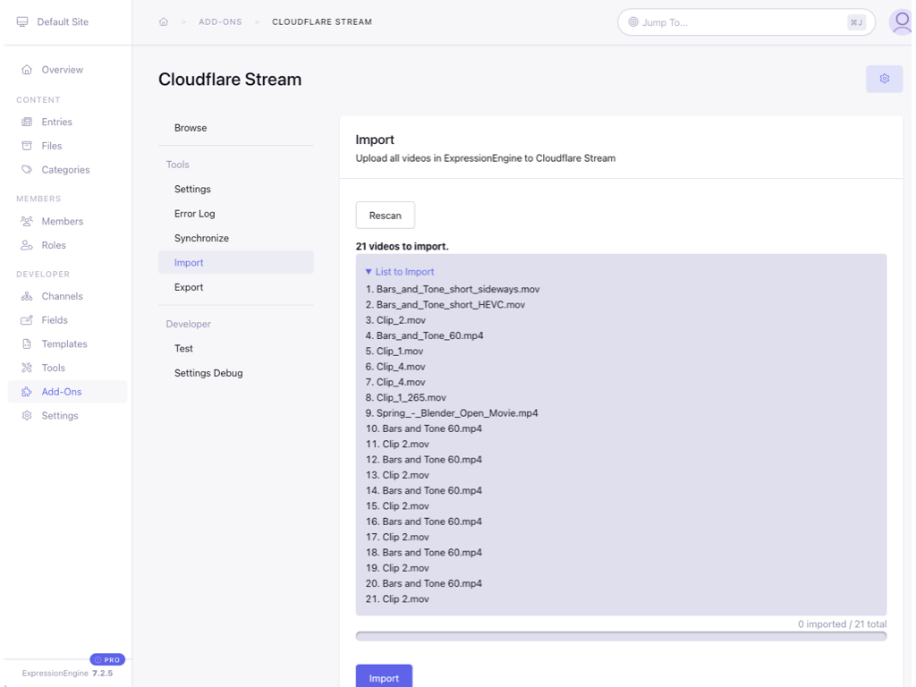Open Channels in the sidebar
The width and height of the screenshot is (916, 687).
pos(62,296)
